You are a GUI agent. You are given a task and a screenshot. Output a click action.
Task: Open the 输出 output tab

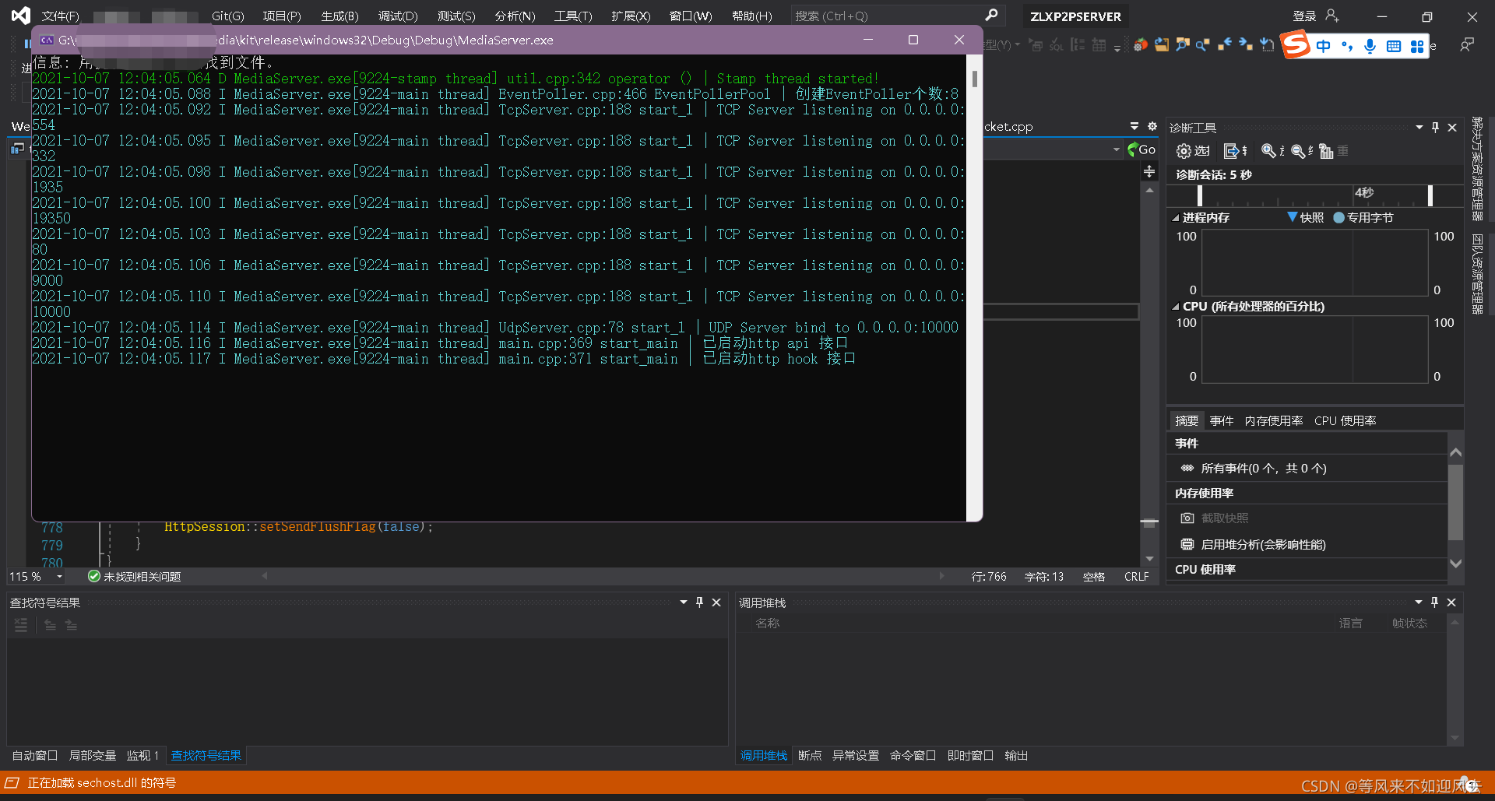[x=1016, y=755]
